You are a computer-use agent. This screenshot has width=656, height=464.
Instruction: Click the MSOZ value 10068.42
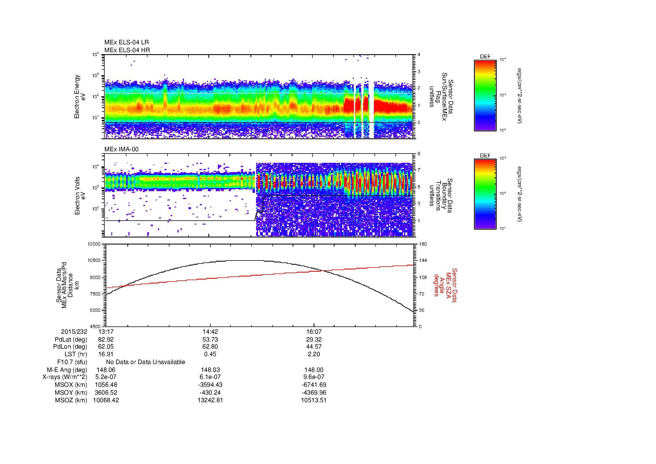point(106,400)
